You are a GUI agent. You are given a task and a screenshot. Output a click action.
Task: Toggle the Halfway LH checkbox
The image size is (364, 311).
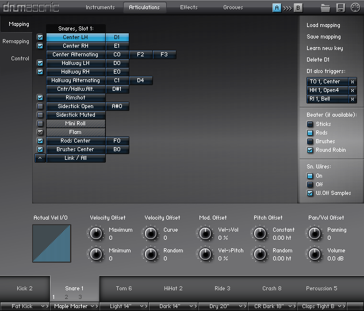tap(40, 63)
